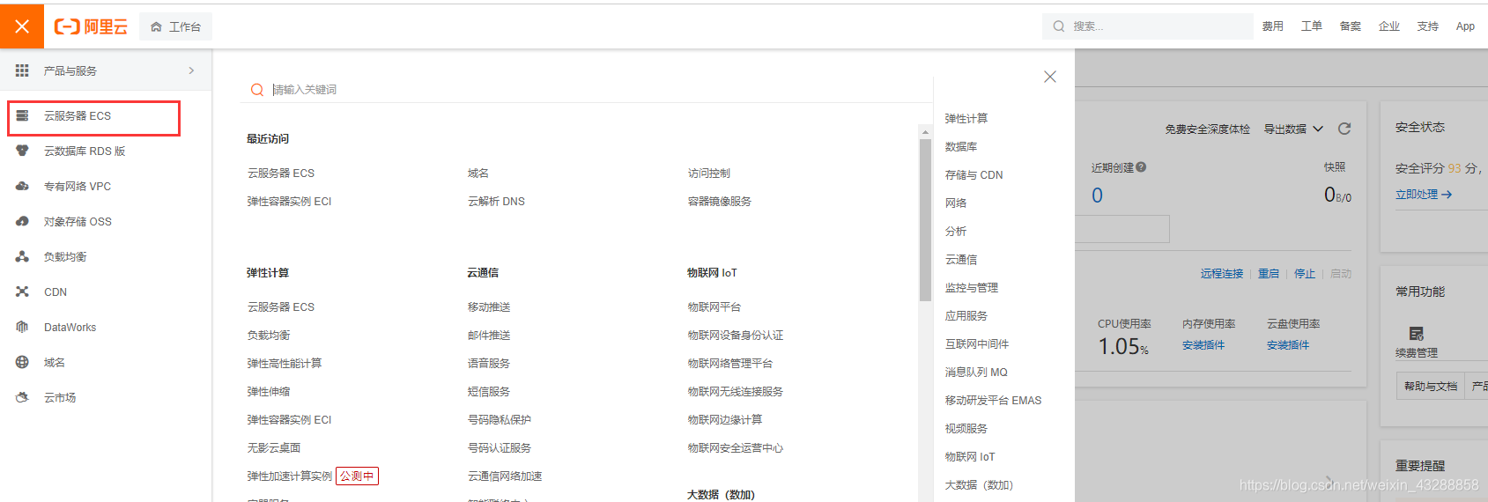Click the 对象存储 OSS icon in sidebar
This screenshot has width=1488, height=502.
pos(22,221)
